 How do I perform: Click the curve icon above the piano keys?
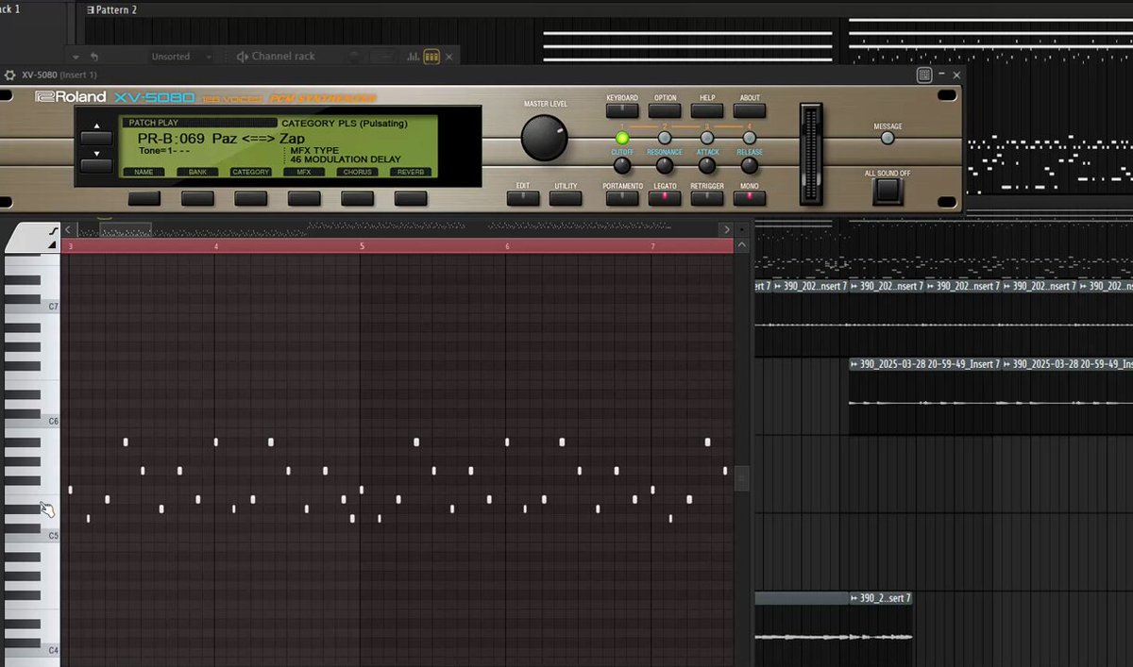[x=53, y=229]
